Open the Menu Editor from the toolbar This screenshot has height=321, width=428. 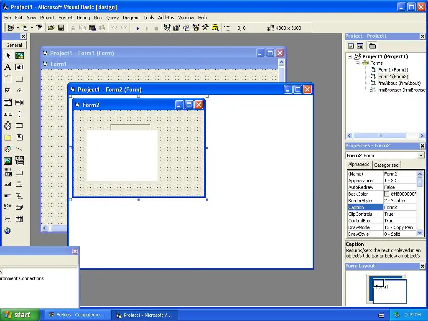click(40, 28)
